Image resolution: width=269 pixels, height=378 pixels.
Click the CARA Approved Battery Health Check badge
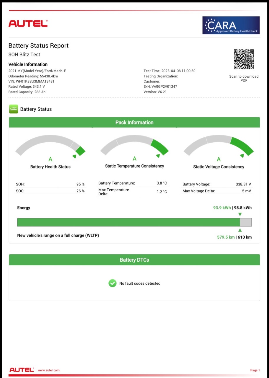231,25
